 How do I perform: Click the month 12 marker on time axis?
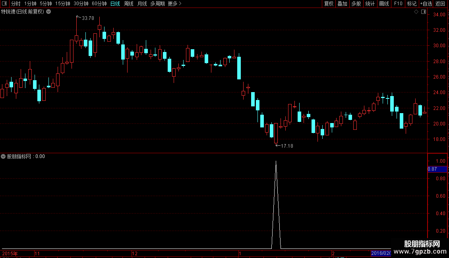[135, 253]
